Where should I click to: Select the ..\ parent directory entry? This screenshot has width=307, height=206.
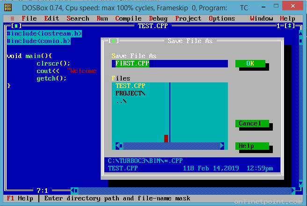click(x=121, y=101)
